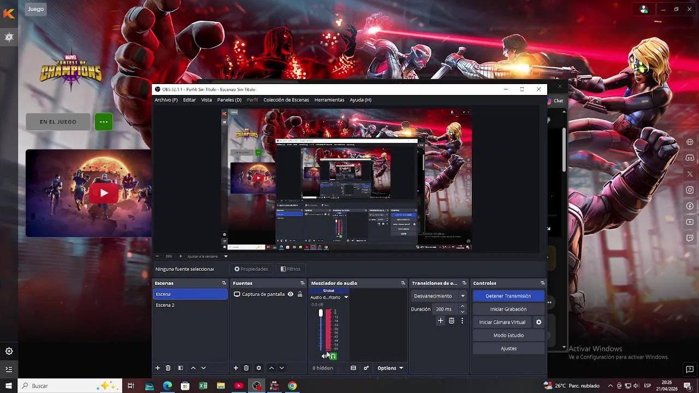The image size is (699, 393).
Task: Increase the transition duration with the up arrow
Action: [463, 306]
